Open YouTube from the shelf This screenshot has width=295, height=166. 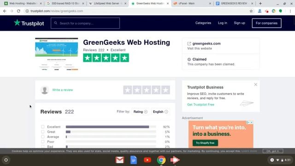coord(147,160)
